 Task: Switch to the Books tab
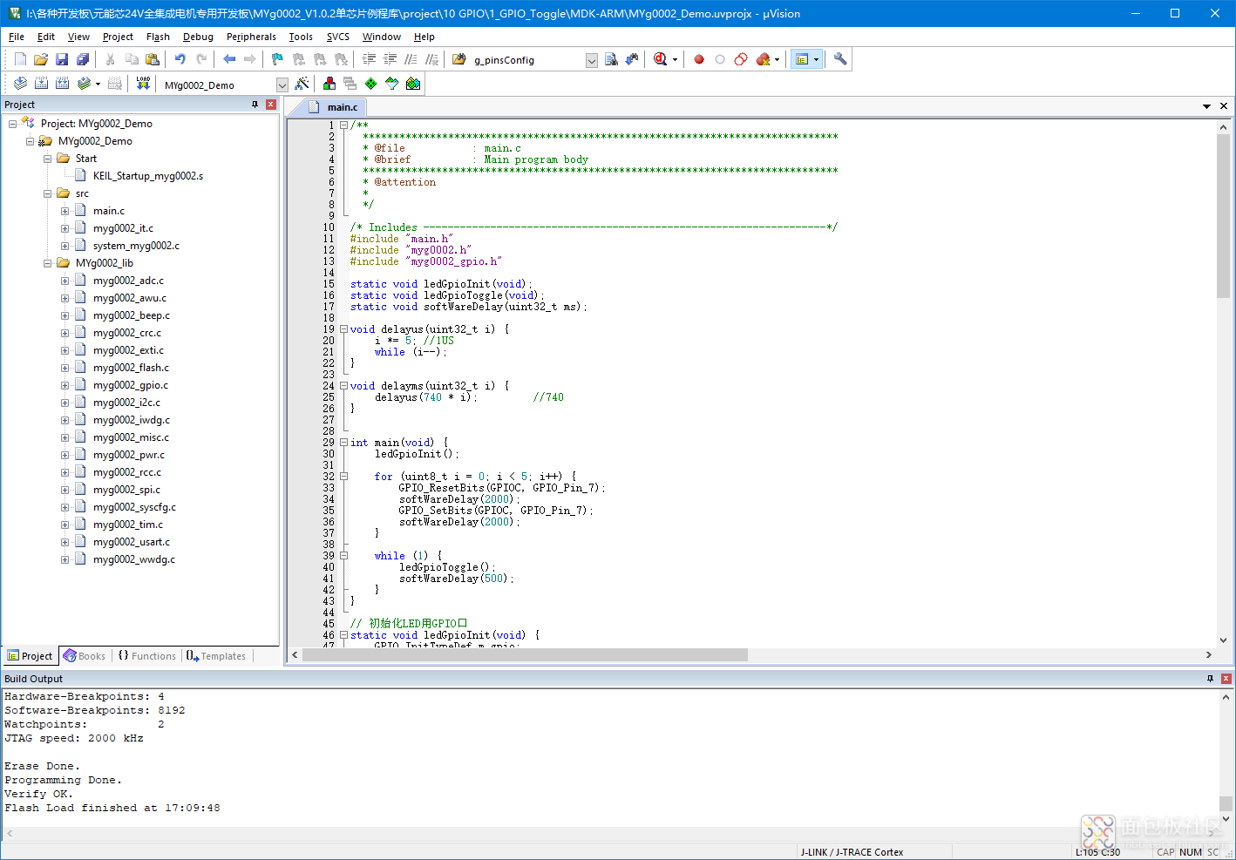(x=85, y=656)
